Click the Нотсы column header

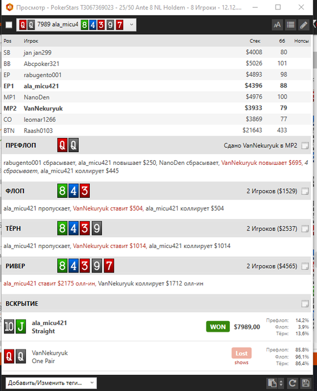click(301, 41)
